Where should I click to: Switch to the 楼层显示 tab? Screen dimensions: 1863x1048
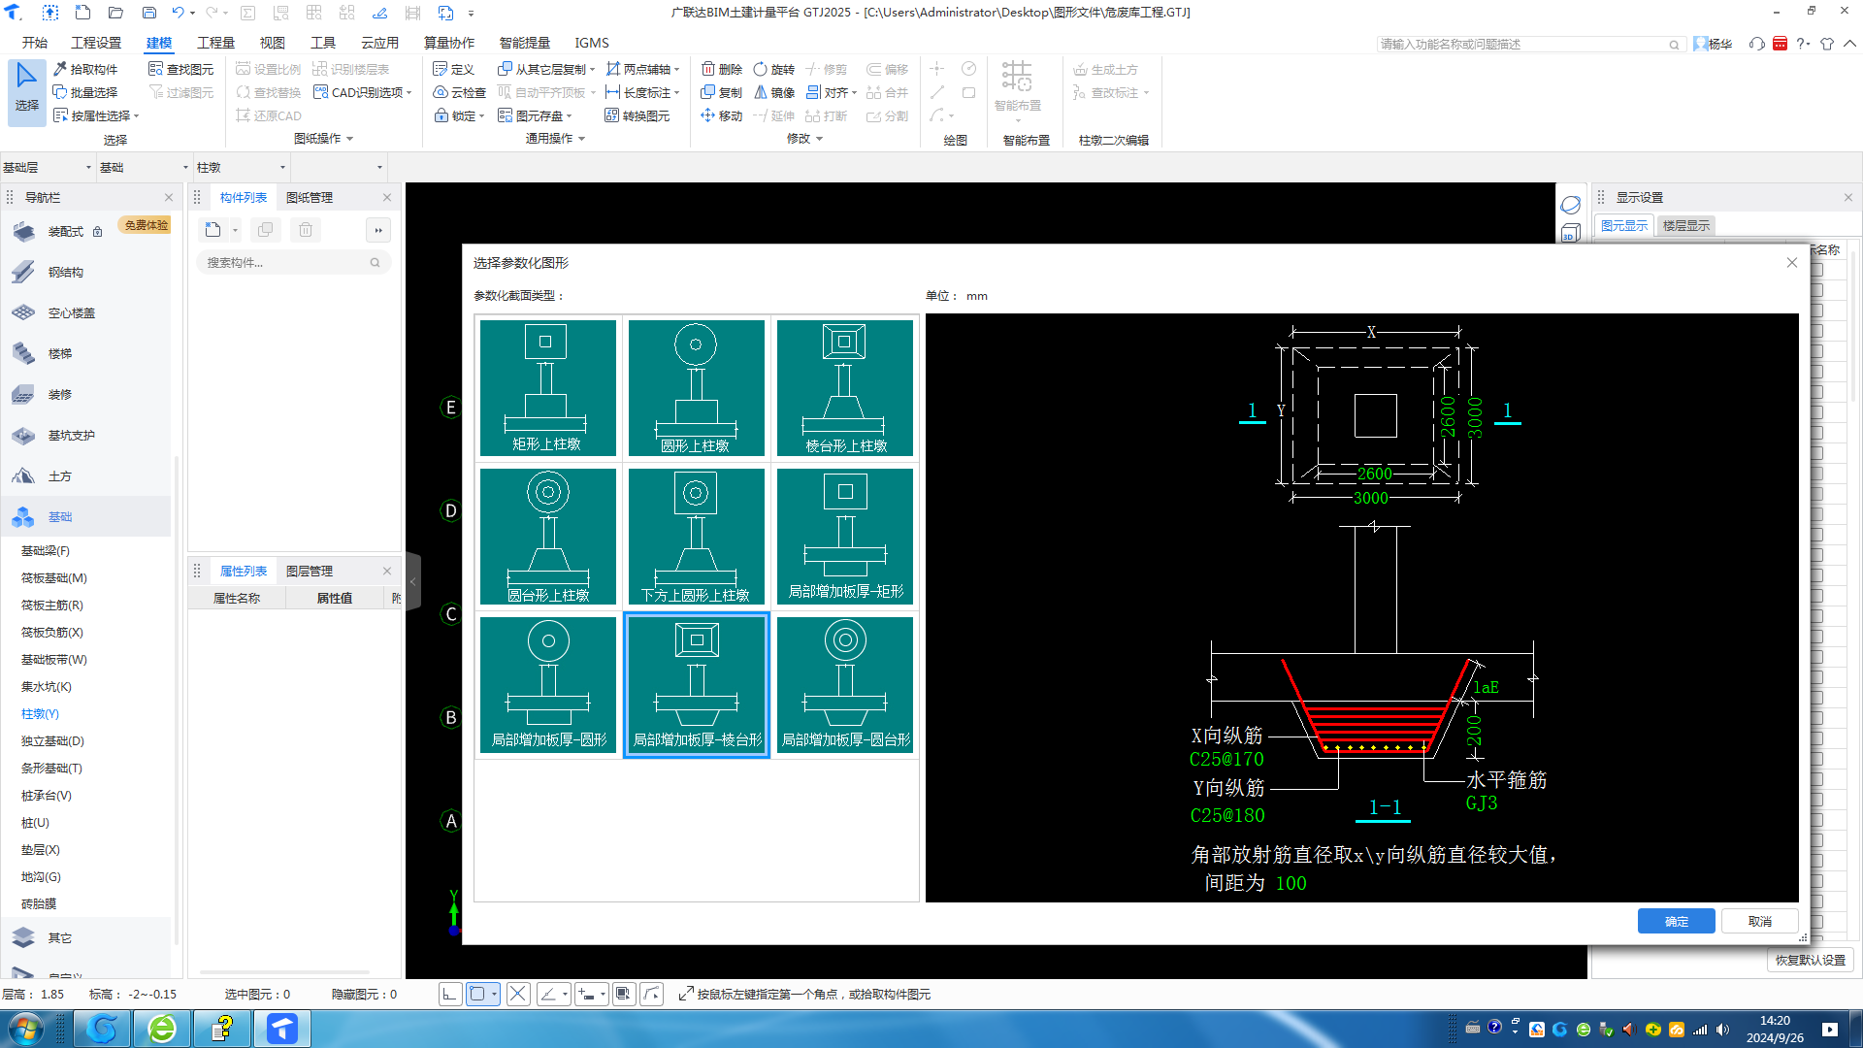(1685, 225)
